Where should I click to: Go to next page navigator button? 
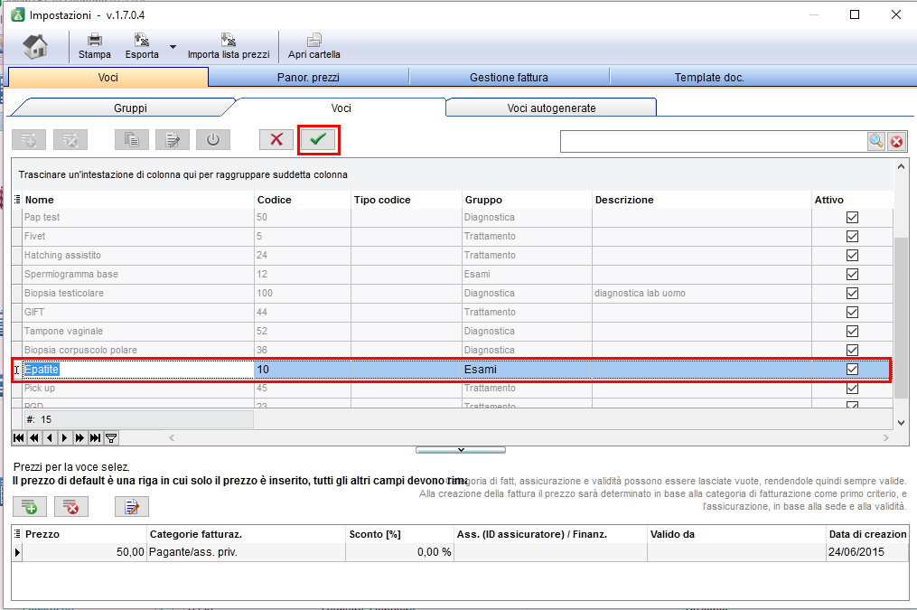coord(80,437)
